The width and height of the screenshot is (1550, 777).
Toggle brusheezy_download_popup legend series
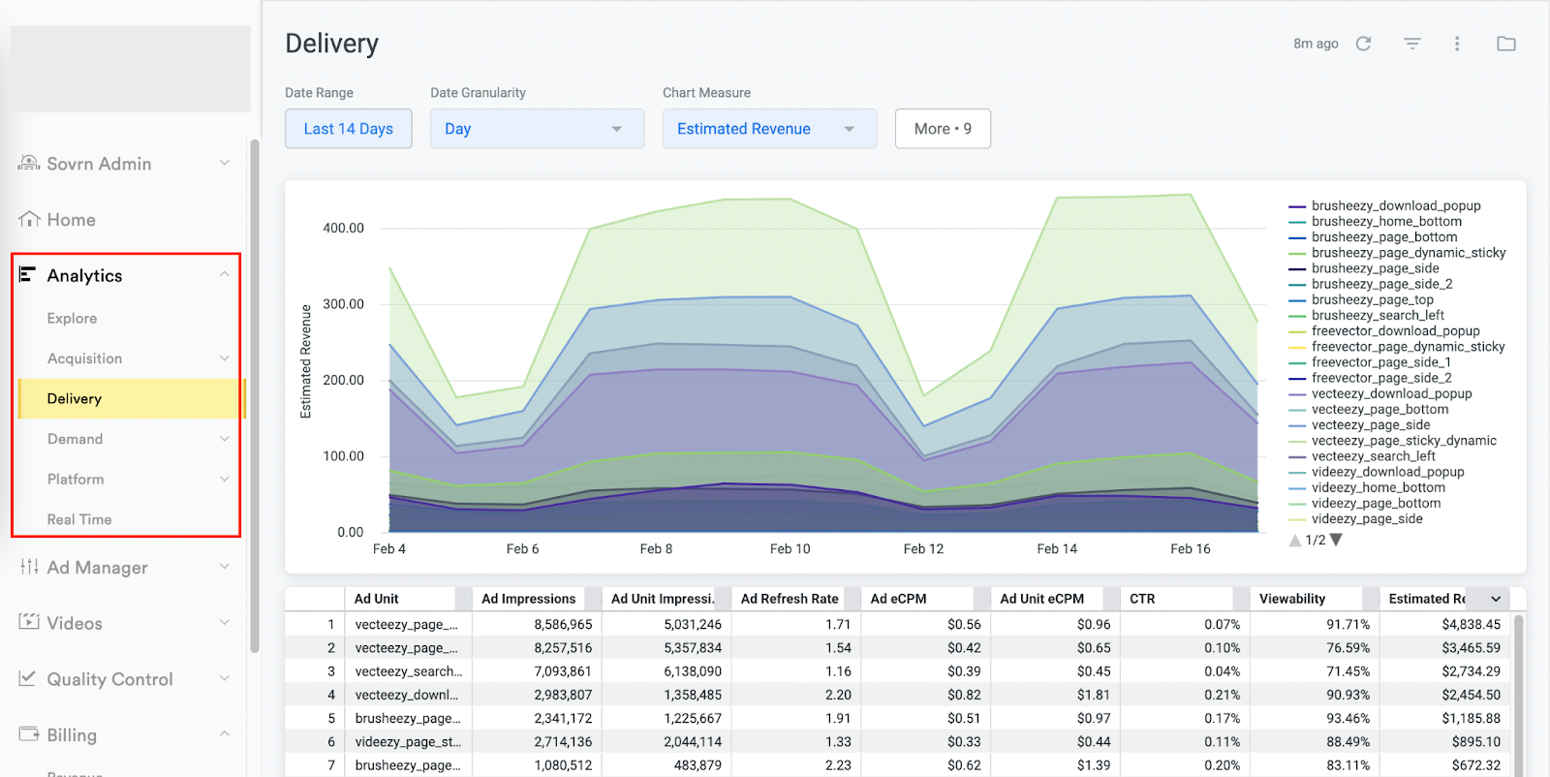[x=1395, y=206]
